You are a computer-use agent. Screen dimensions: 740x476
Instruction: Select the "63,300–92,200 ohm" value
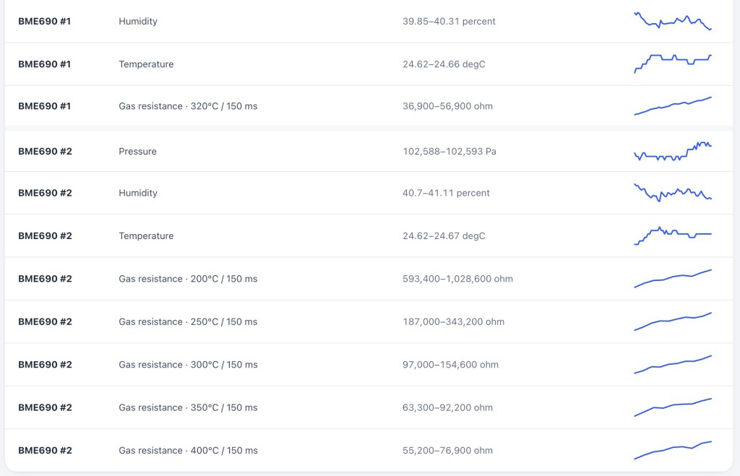(x=447, y=407)
